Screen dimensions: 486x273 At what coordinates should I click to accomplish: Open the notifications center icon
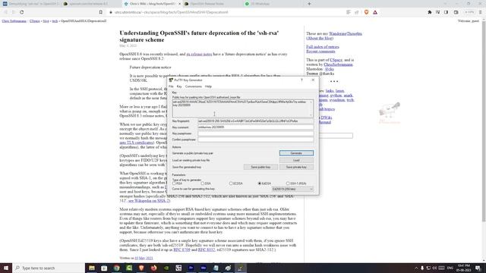478,268
